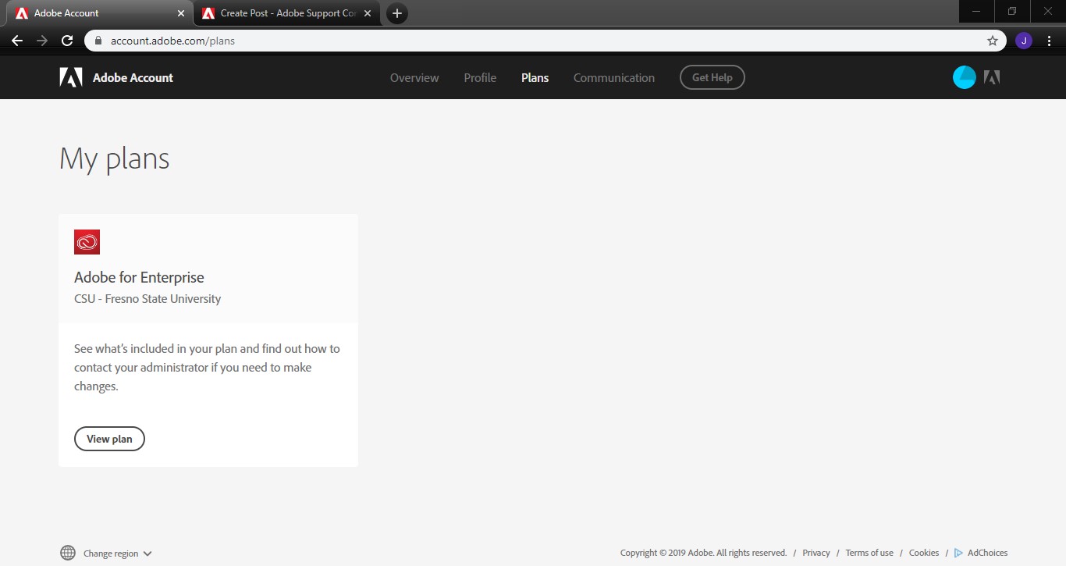This screenshot has height=566, width=1066.
Task: Open the Terms of use link
Action: [869, 553]
